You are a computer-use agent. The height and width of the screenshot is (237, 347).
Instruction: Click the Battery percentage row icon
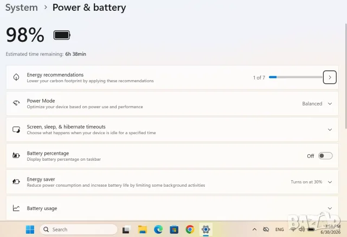point(16,155)
